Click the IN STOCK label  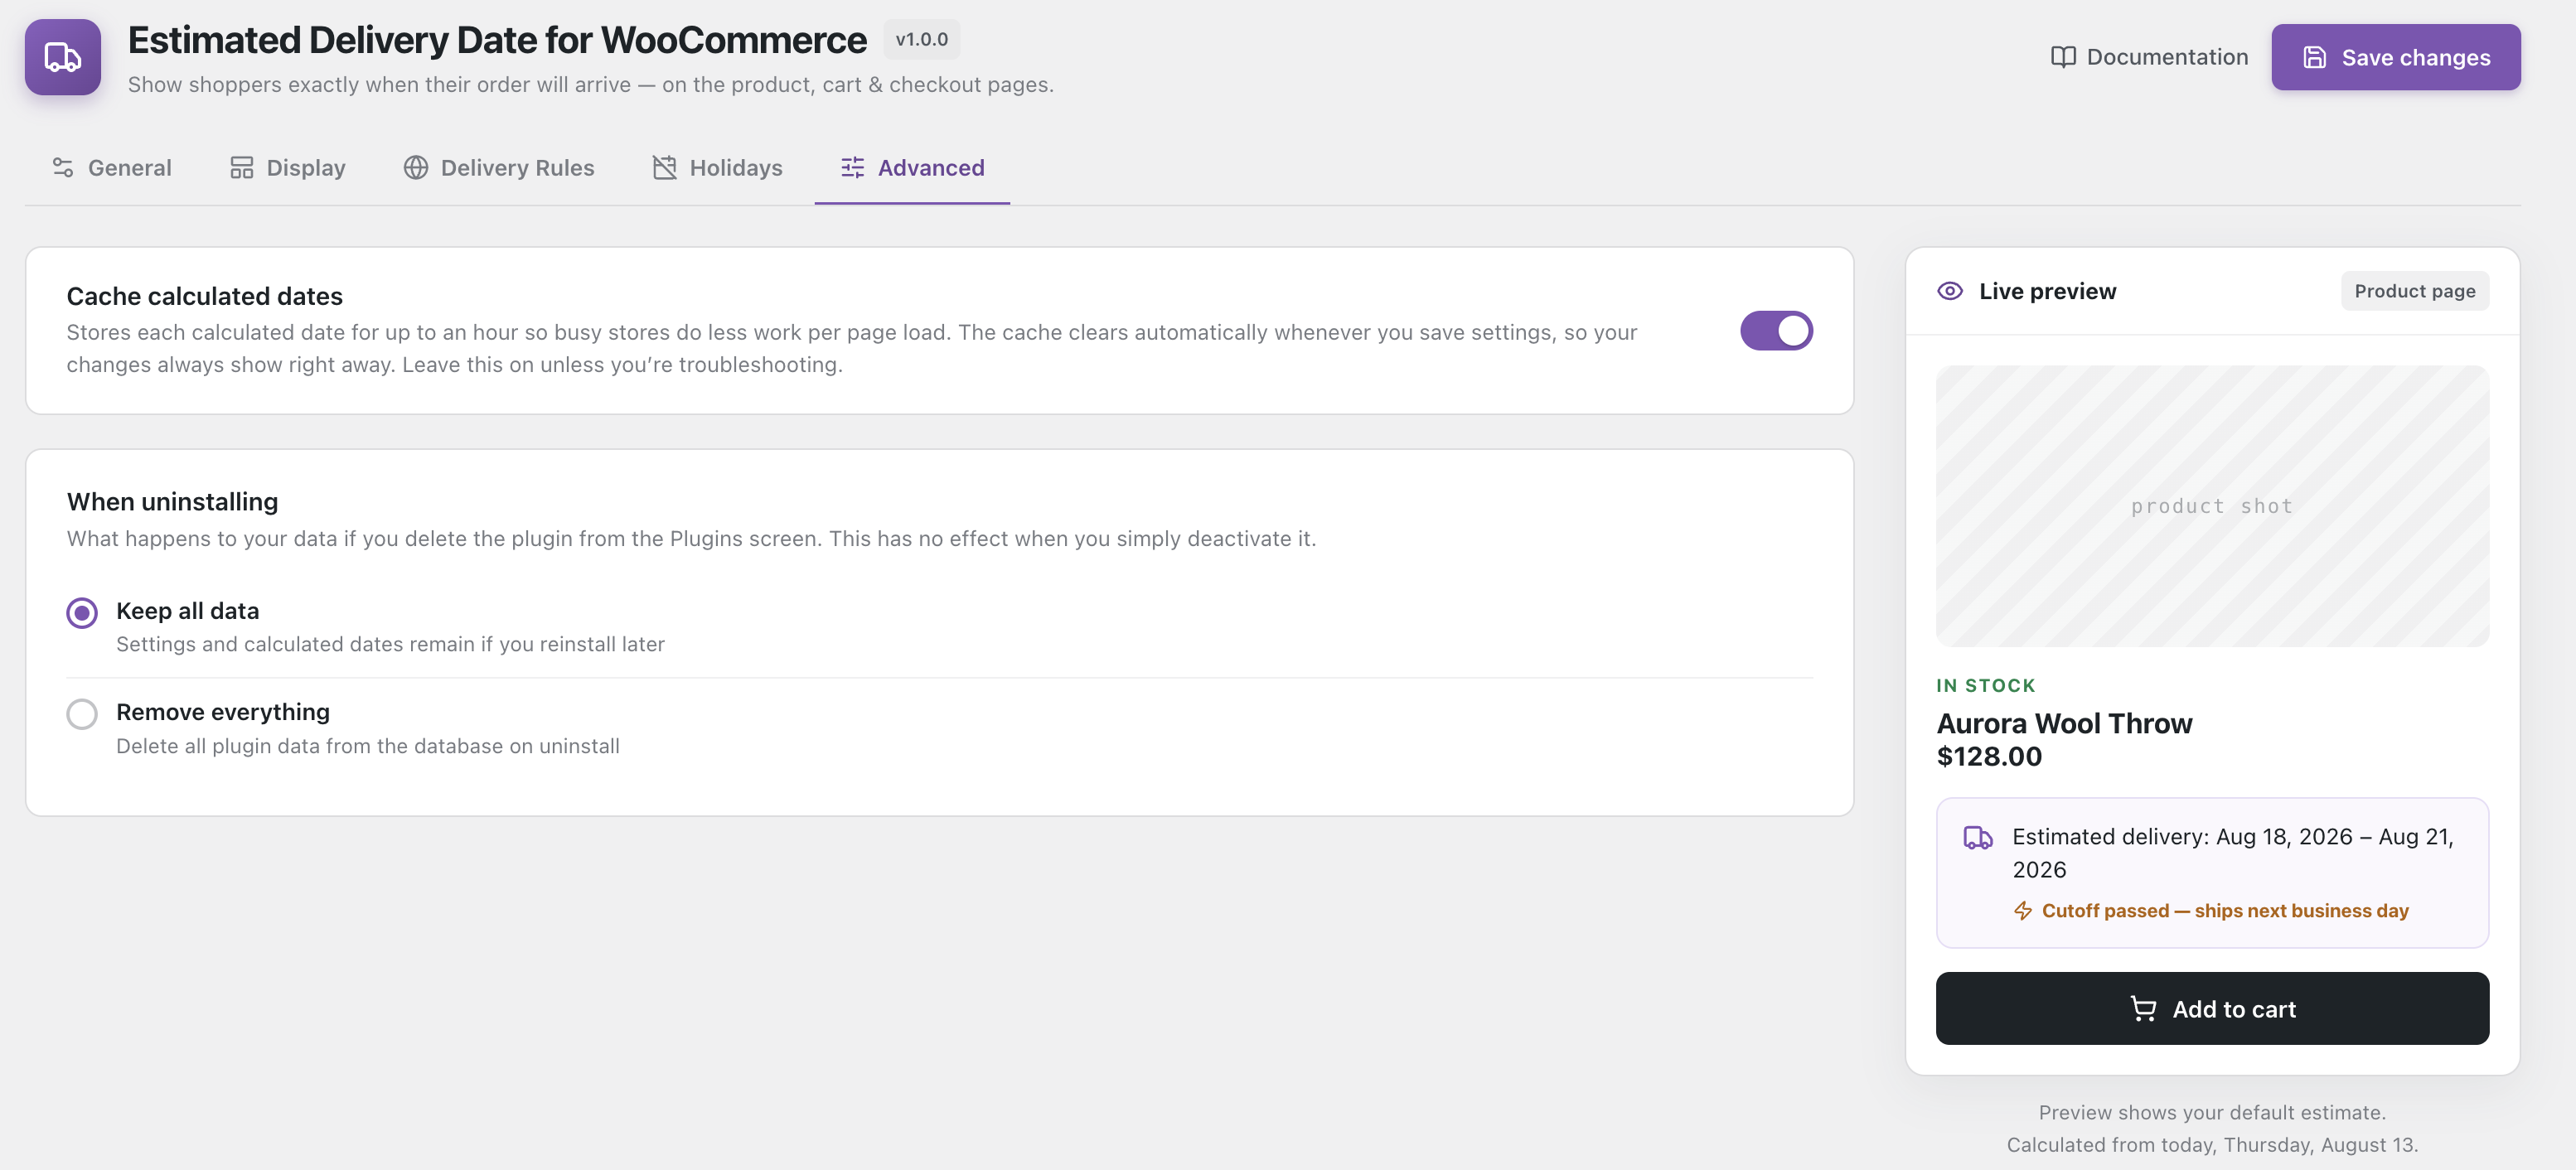pos(1986,686)
